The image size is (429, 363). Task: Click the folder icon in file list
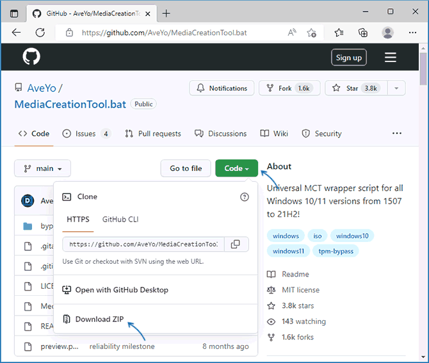click(x=28, y=226)
